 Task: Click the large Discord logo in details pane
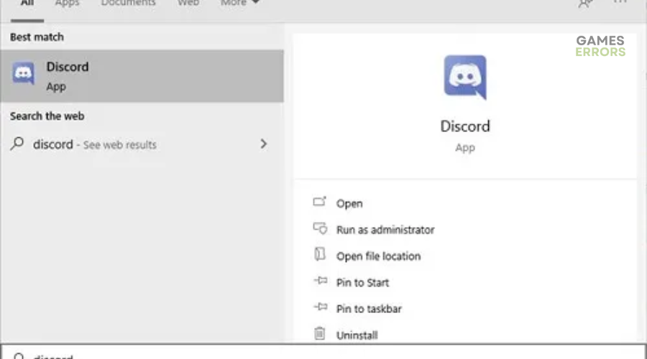point(465,78)
